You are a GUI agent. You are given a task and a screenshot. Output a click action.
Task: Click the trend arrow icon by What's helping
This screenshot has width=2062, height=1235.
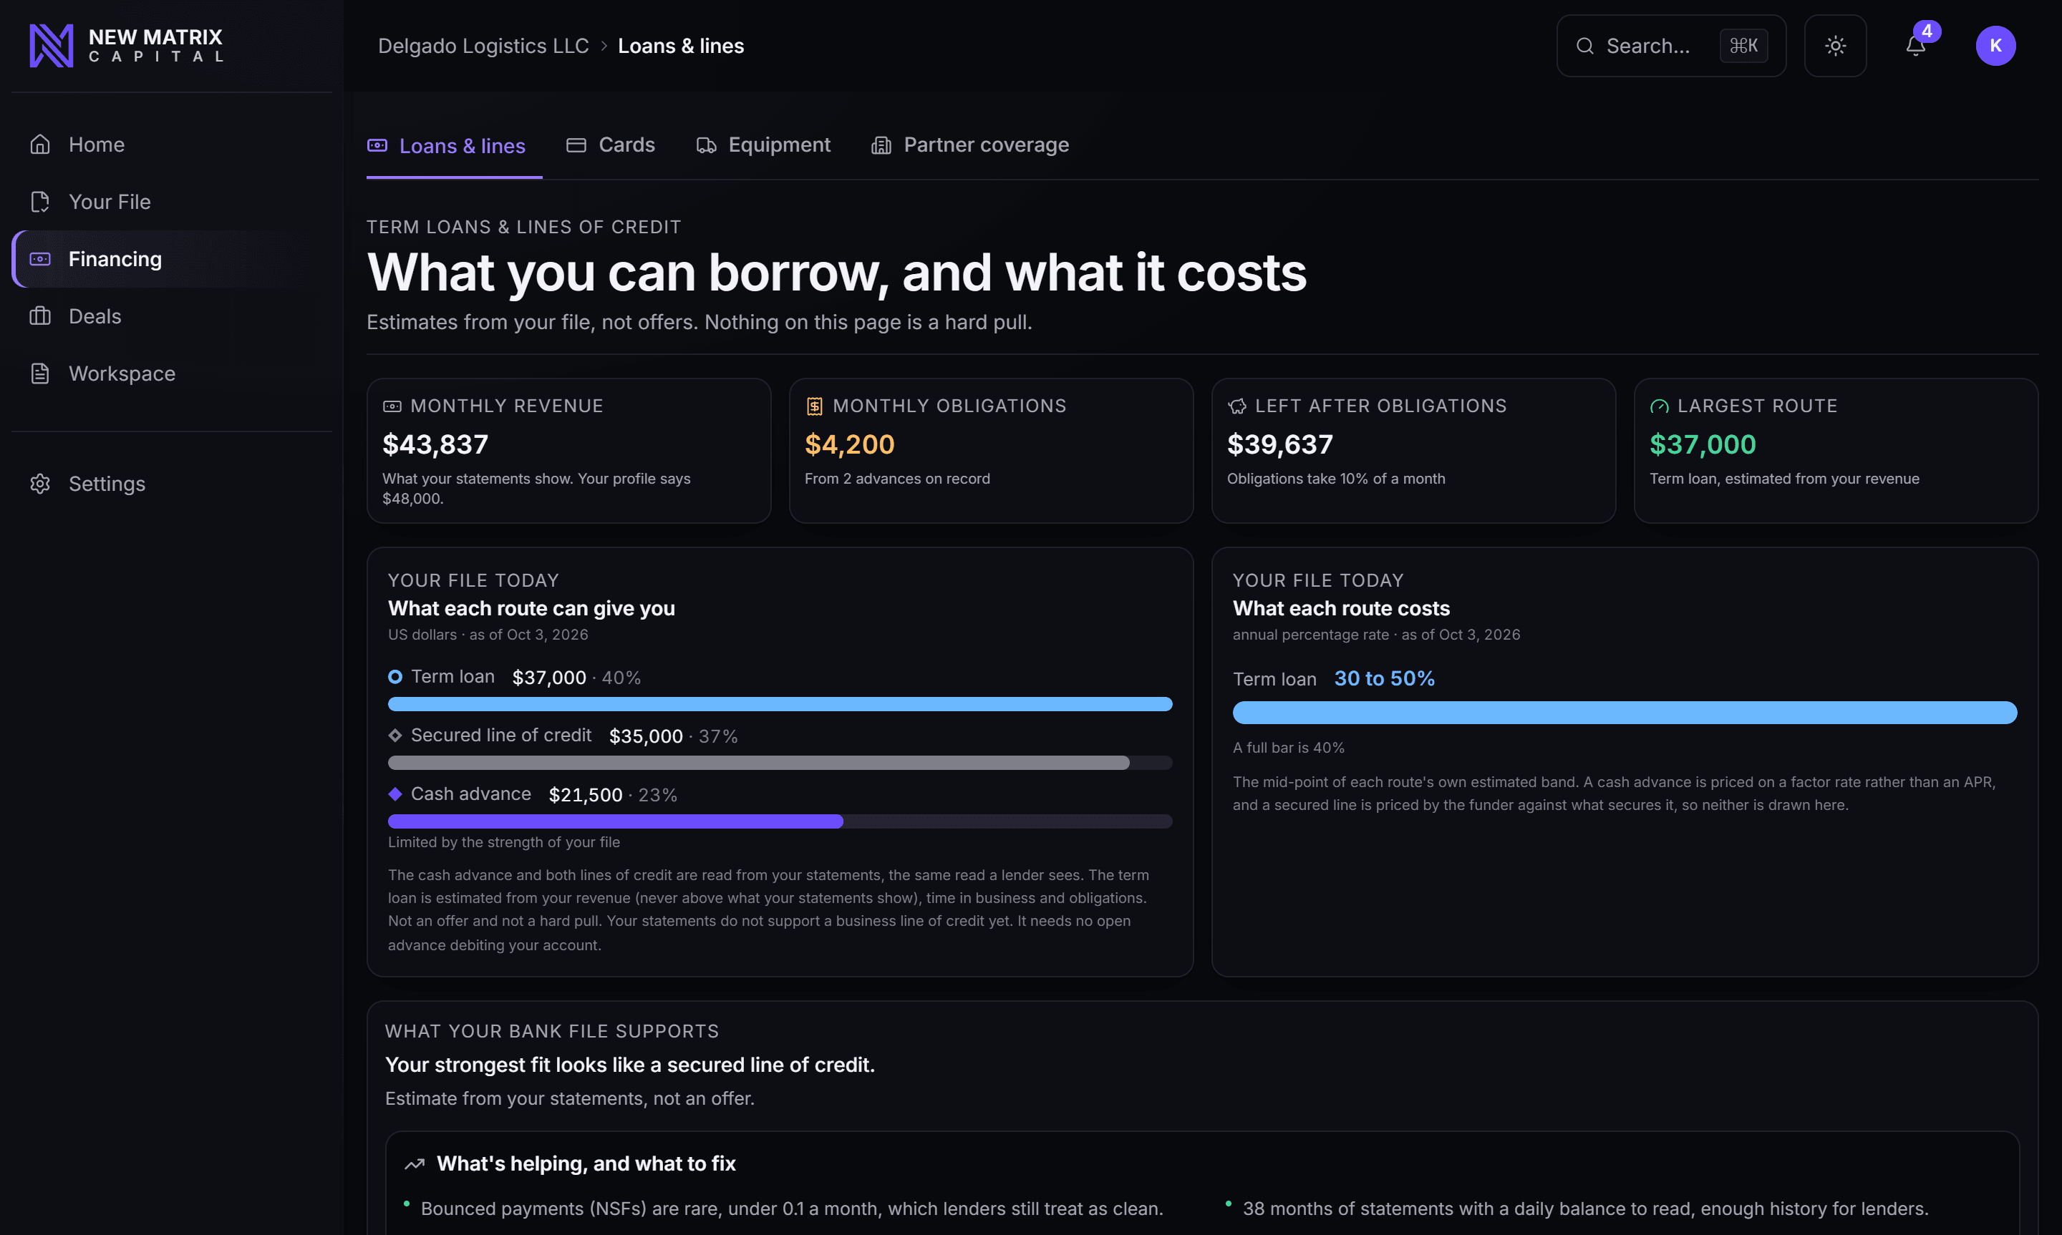tap(414, 1164)
